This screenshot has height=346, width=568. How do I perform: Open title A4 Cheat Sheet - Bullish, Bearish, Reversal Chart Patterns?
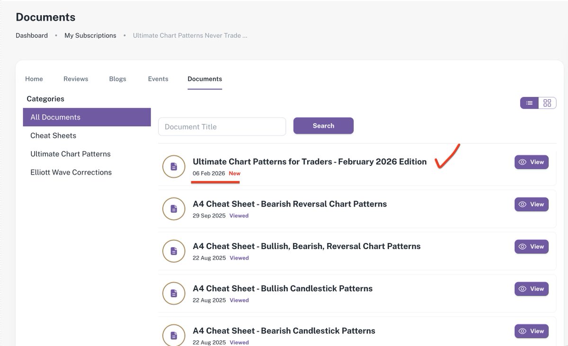click(307, 246)
